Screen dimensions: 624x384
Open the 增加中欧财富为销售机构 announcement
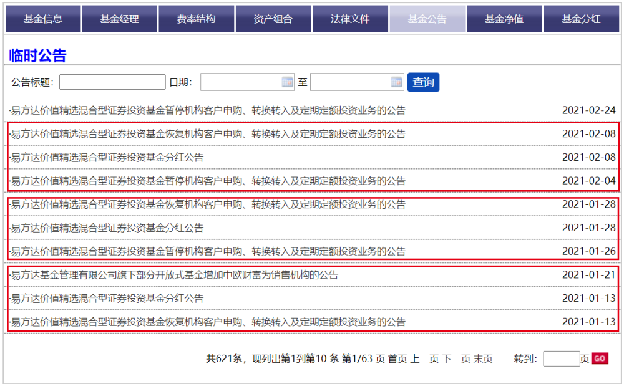(x=174, y=274)
